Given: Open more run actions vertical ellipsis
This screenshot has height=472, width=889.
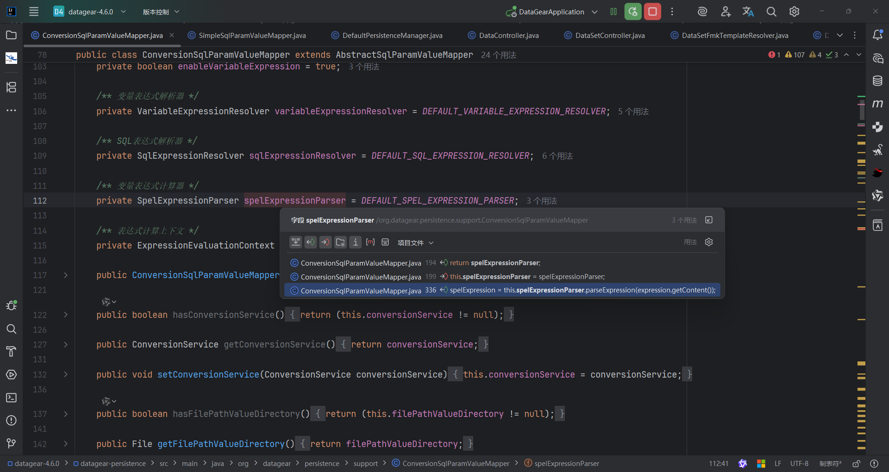Looking at the screenshot, I should 672,12.
